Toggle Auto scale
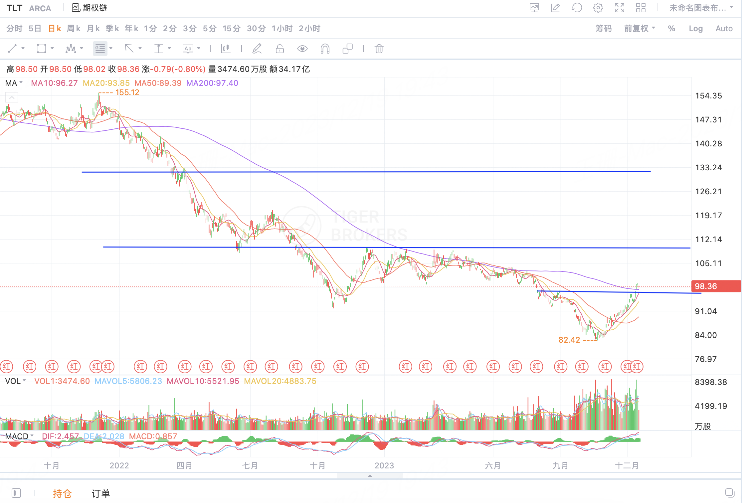The image size is (742, 503). coord(724,29)
